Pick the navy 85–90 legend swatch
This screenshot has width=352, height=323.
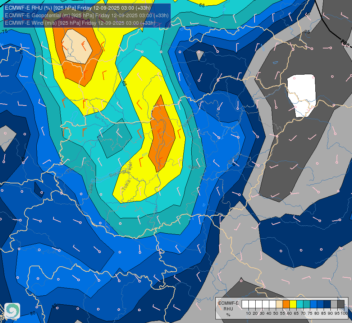[327, 304]
